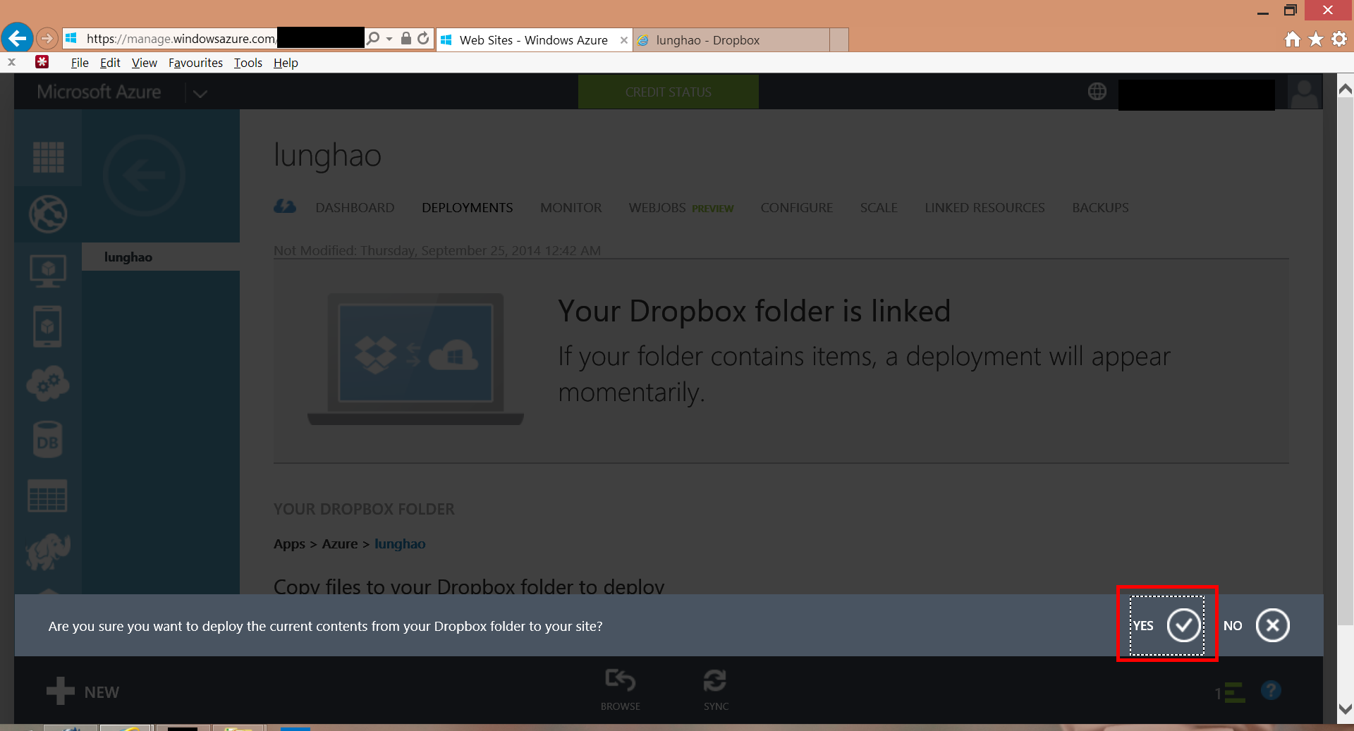The image size is (1354, 731).
Task: Select the DEPLOYMENTS tab
Action: (468, 208)
